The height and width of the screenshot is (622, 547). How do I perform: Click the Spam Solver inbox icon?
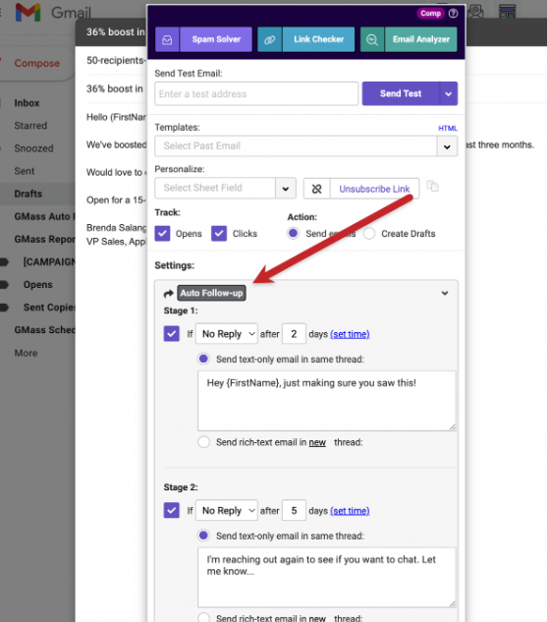tap(167, 39)
